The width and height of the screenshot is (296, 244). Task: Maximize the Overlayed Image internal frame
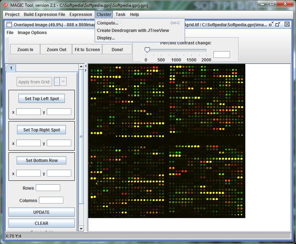tap(278, 24)
